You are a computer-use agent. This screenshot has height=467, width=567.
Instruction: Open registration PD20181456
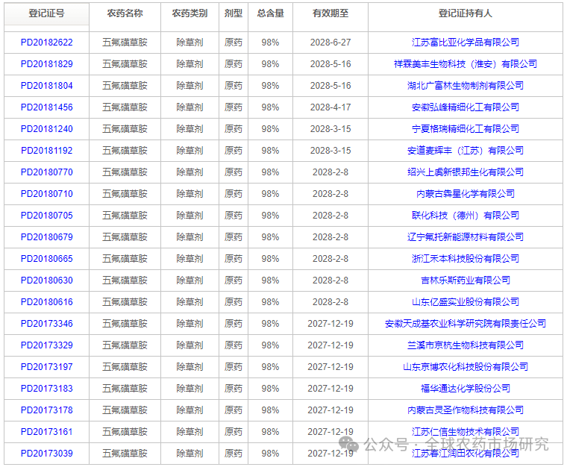(x=47, y=107)
